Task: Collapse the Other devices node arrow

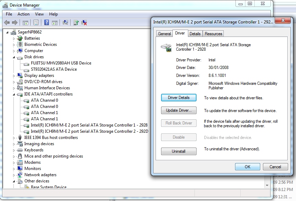Action: 14,181
